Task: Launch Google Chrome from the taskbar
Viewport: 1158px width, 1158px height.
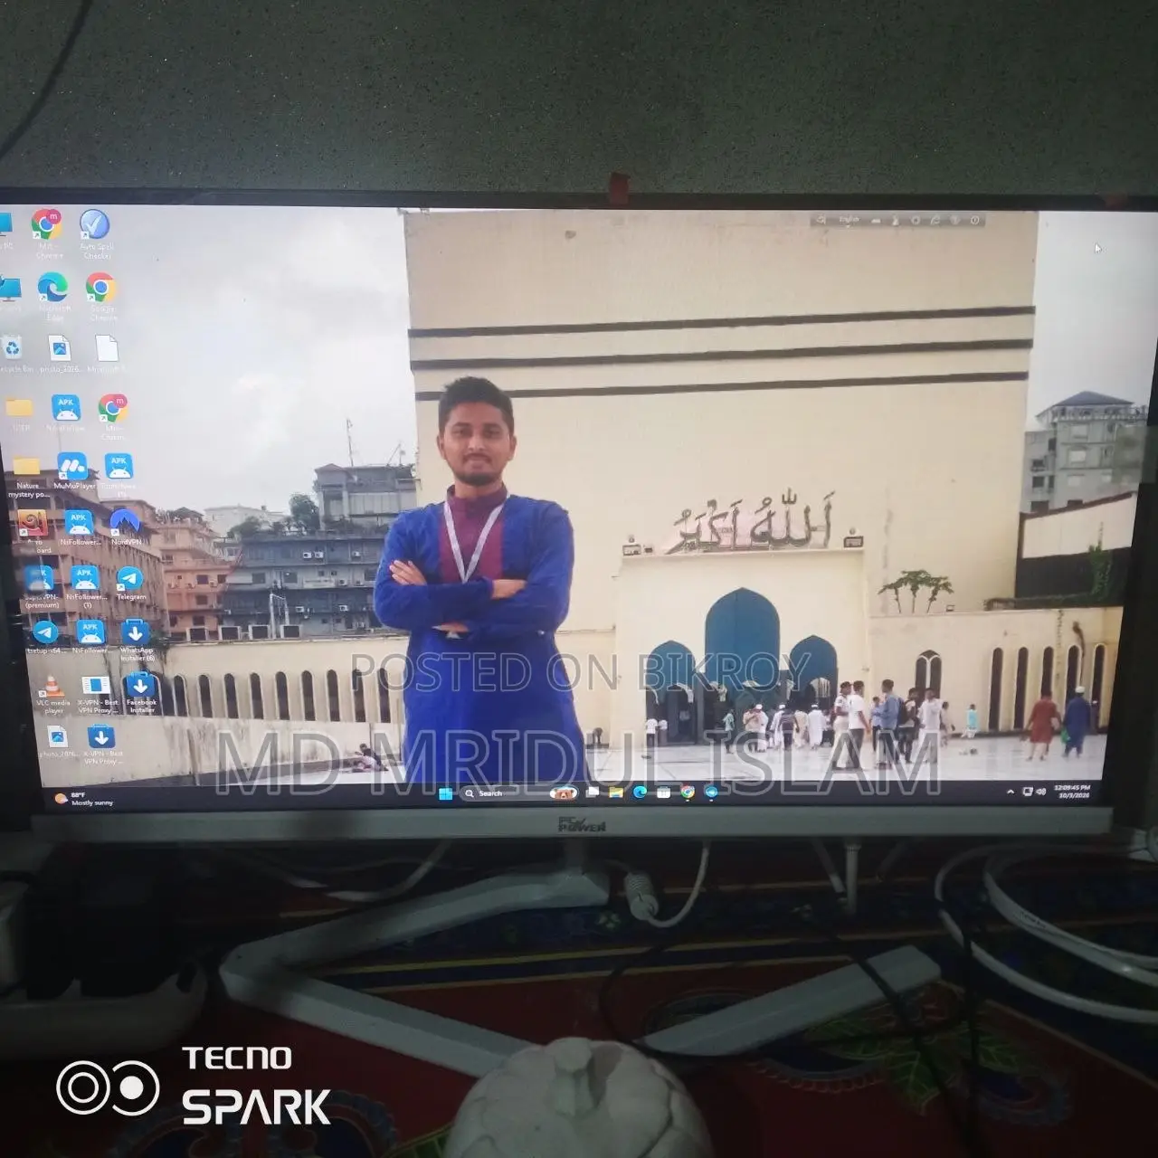Action: point(688,793)
